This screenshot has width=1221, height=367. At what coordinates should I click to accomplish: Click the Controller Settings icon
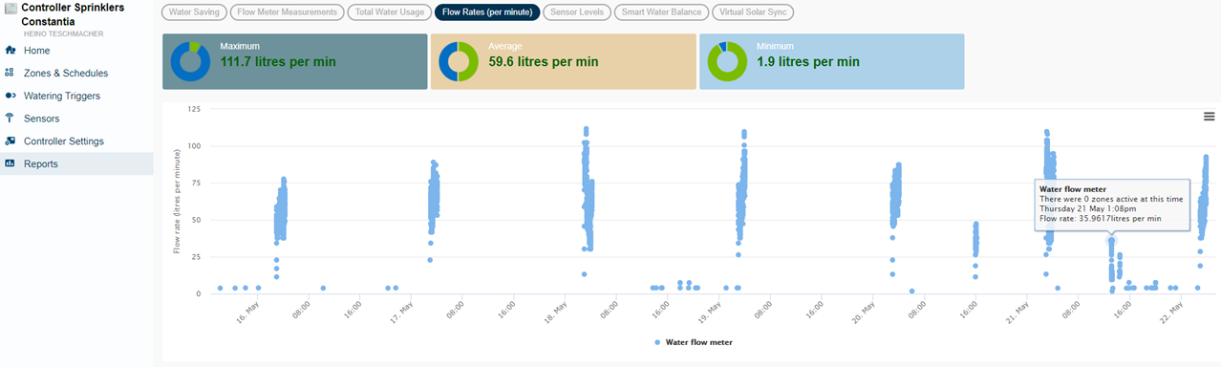pos(10,140)
